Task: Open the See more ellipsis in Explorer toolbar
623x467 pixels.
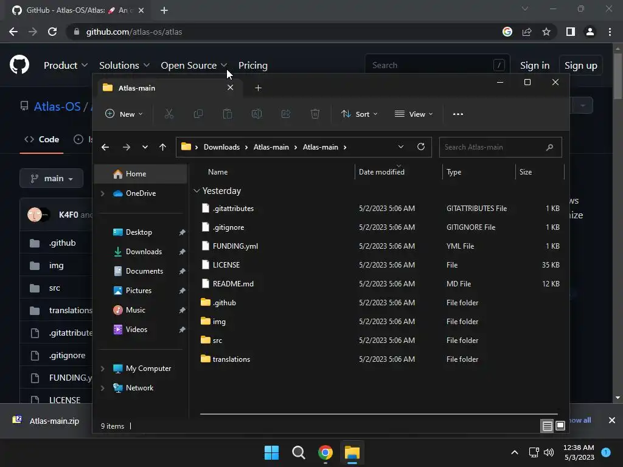Action: pos(458,114)
